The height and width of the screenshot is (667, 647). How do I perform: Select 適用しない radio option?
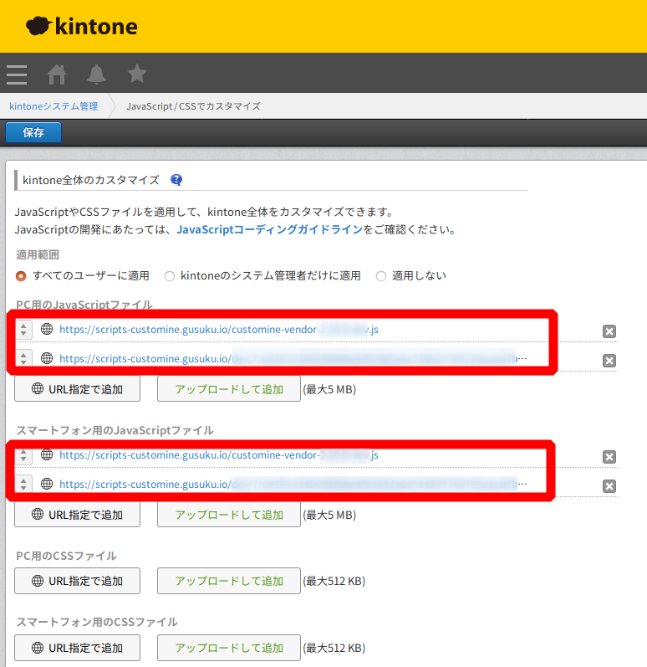(381, 276)
